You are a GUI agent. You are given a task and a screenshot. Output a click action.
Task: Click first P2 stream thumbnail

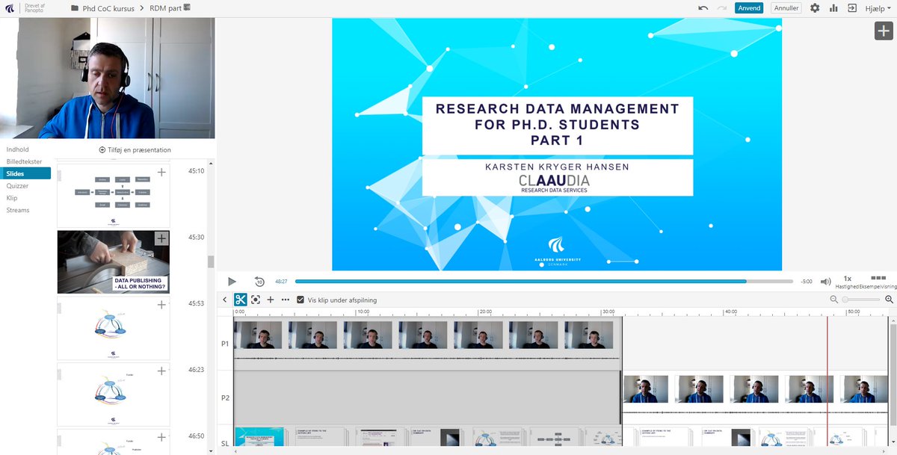click(x=647, y=389)
